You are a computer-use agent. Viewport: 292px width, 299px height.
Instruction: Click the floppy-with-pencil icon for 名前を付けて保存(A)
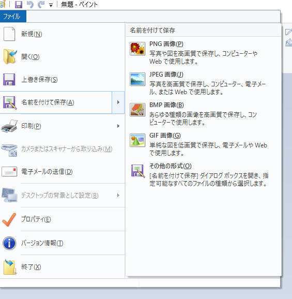pyautogui.click(x=10, y=102)
